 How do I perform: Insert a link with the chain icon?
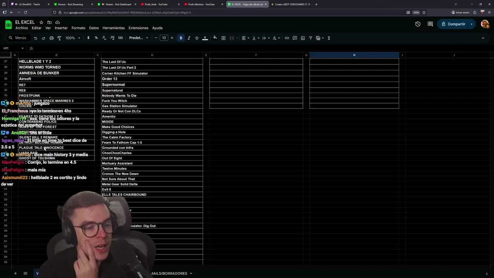(x=287, y=38)
